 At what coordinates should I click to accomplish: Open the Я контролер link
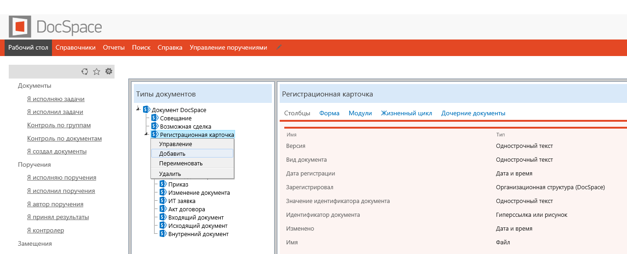point(46,230)
